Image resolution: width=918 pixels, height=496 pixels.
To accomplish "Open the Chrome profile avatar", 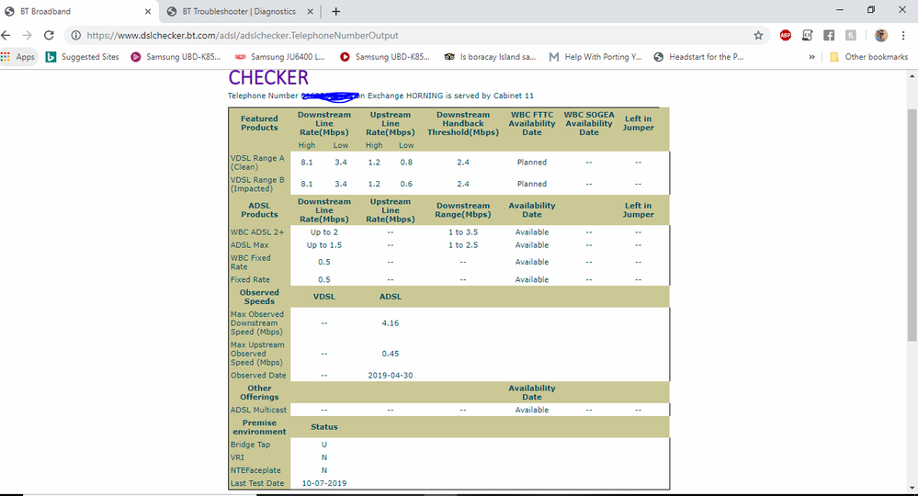I will [881, 35].
